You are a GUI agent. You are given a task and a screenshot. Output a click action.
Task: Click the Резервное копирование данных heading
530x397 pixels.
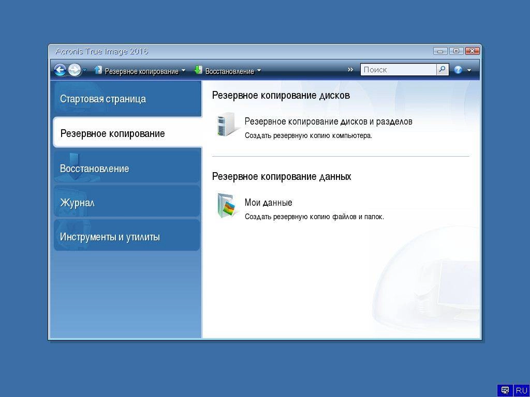[x=282, y=176]
